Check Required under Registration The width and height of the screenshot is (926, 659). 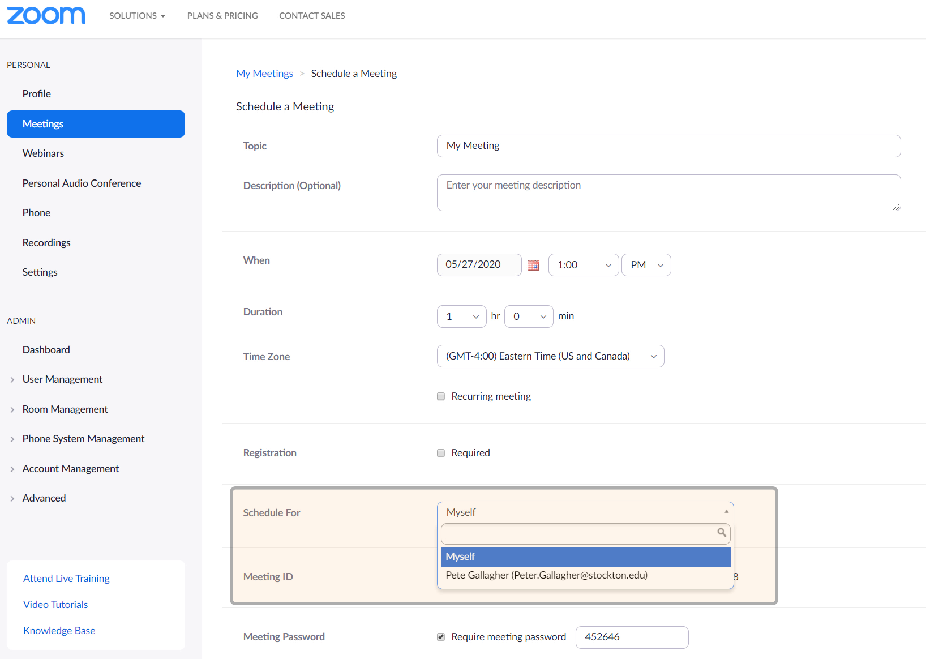441,453
